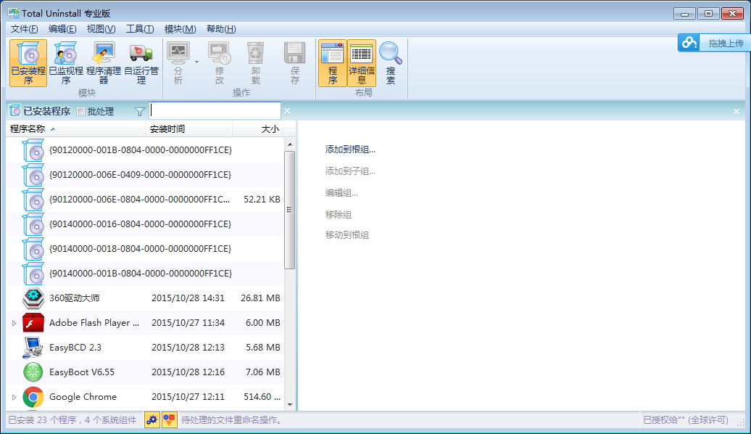Toggle the 程序 layout view
This screenshot has width=751, height=434.
[x=333, y=63]
